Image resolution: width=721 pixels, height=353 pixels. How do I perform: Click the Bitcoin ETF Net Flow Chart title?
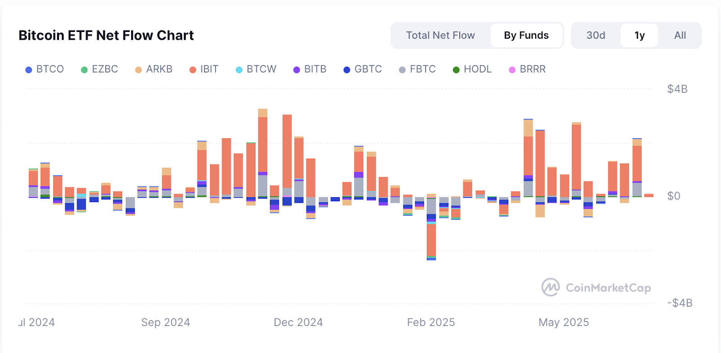[106, 36]
